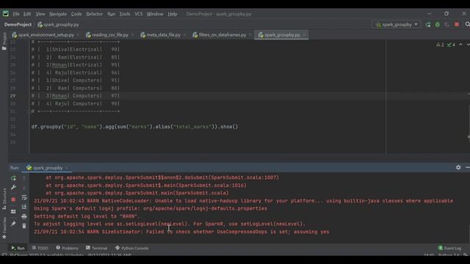Open the Python Console tool window

(x=132, y=248)
